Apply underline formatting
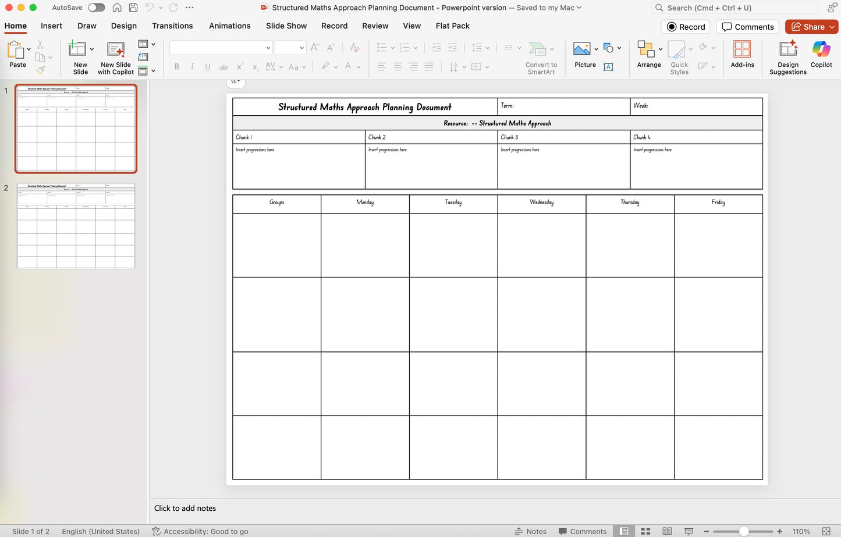Image resolution: width=841 pixels, height=537 pixels. pyautogui.click(x=207, y=66)
